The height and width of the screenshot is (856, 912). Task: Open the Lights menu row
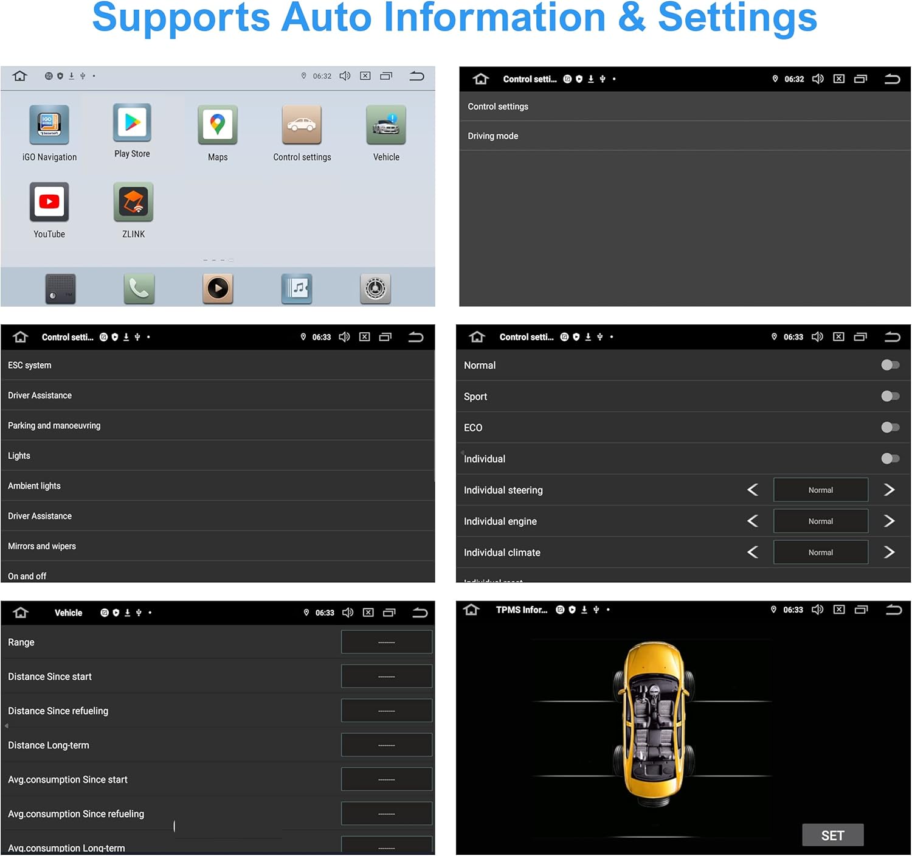[218, 456]
